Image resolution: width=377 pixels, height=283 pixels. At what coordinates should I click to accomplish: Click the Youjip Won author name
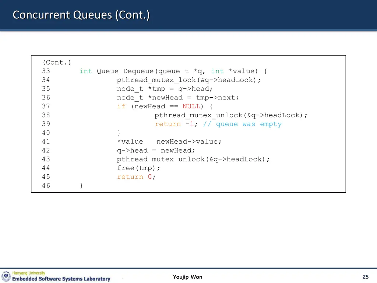tap(187, 277)
